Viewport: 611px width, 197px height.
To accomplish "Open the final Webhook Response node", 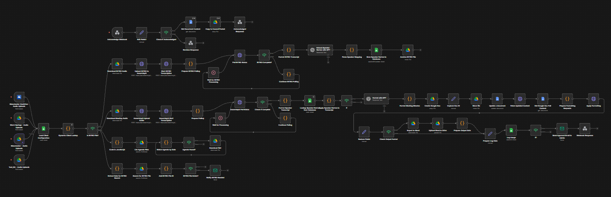I will pos(585,129).
